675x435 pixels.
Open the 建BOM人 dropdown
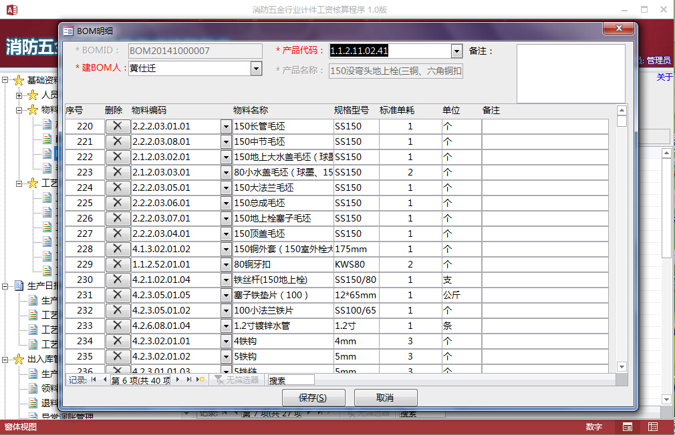[x=256, y=68]
